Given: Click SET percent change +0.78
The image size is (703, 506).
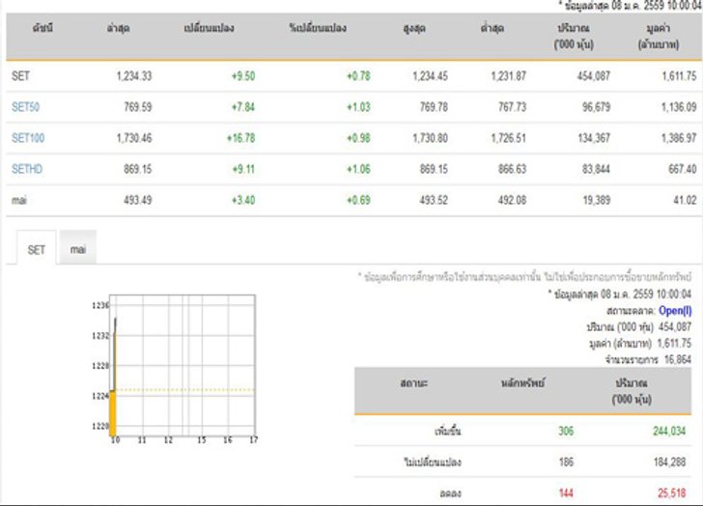Looking at the screenshot, I should [358, 75].
